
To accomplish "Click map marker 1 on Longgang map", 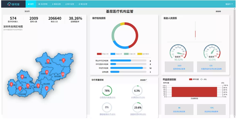I will [x=11, y=84].
